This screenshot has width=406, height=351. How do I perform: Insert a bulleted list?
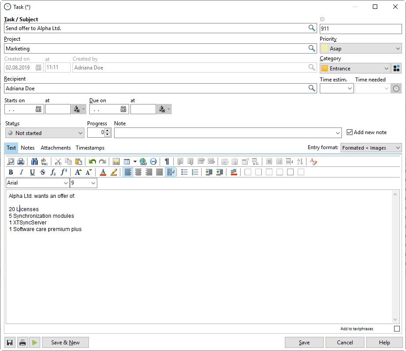pos(185,172)
